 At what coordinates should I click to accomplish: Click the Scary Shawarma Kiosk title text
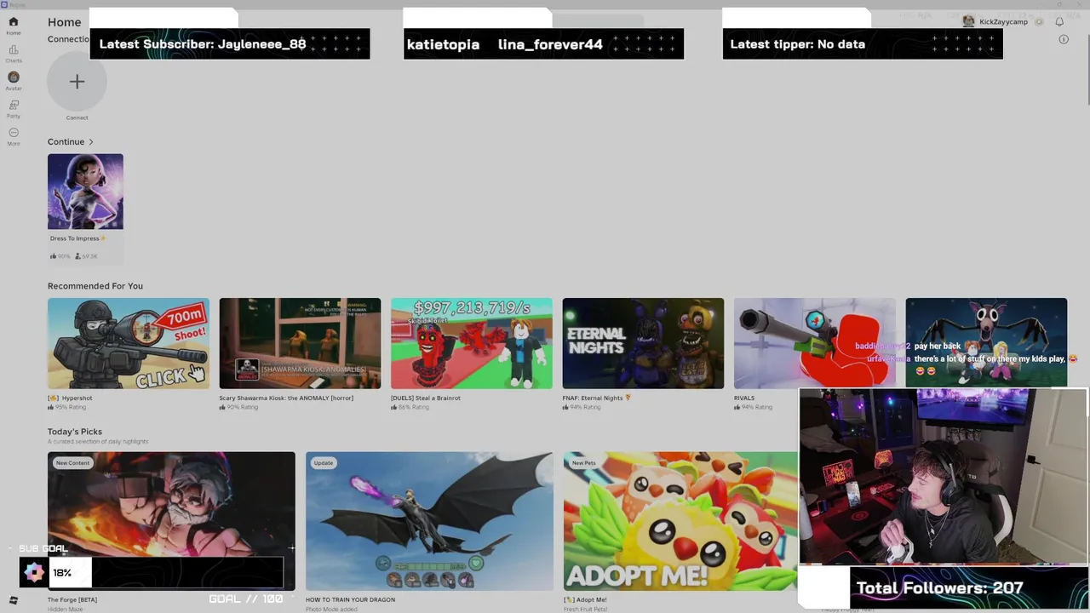coord(286,398)
